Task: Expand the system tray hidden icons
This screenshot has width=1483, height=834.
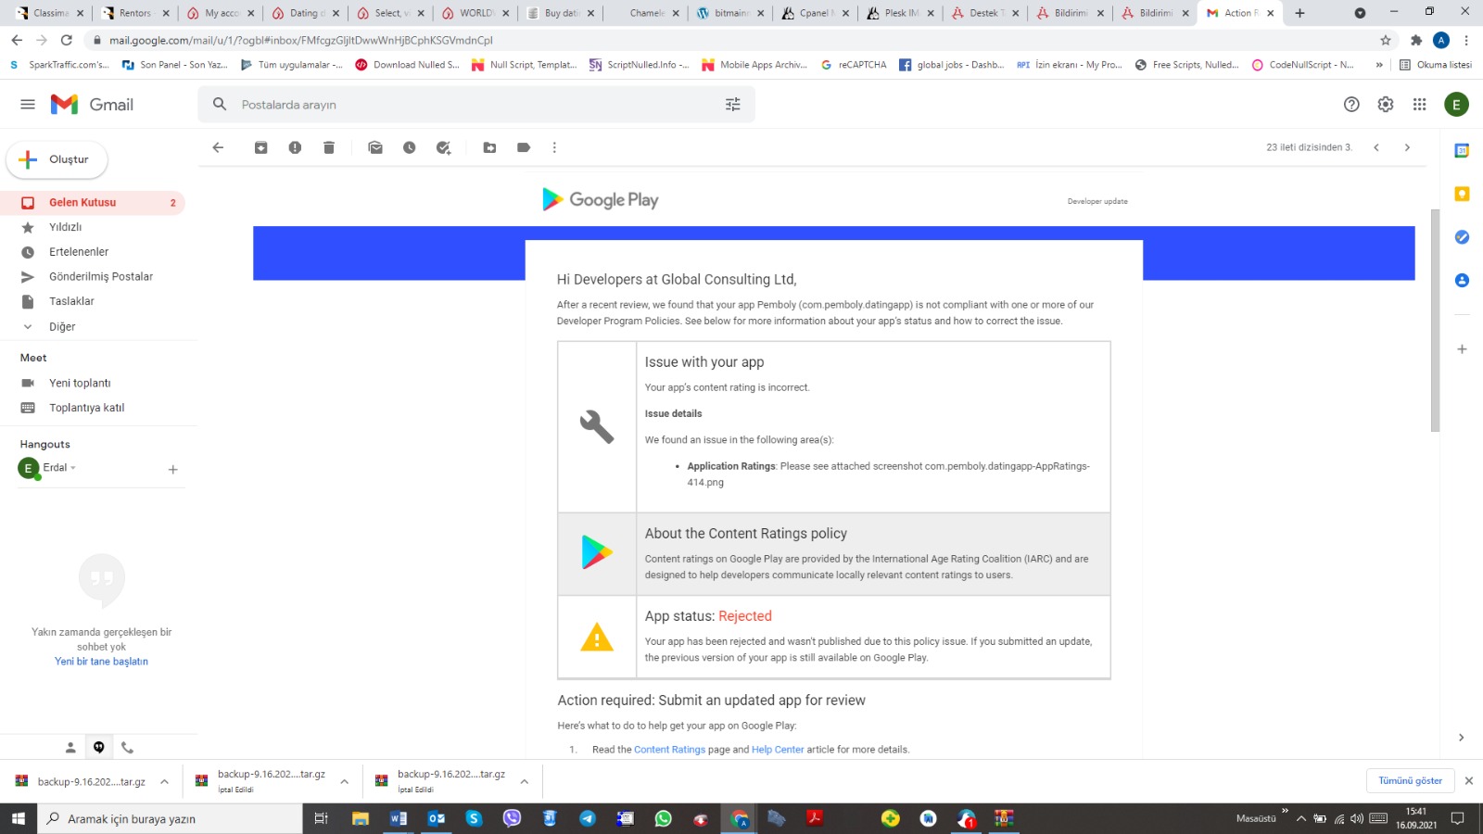Action: click(x=1300, y=818)
